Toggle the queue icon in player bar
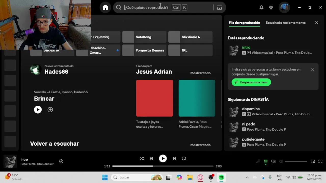 point(266,161)
